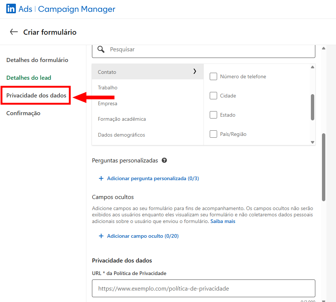The image size is (336, 302).
Task: Open the Formação acadêmica category
Action: point(122,119)
